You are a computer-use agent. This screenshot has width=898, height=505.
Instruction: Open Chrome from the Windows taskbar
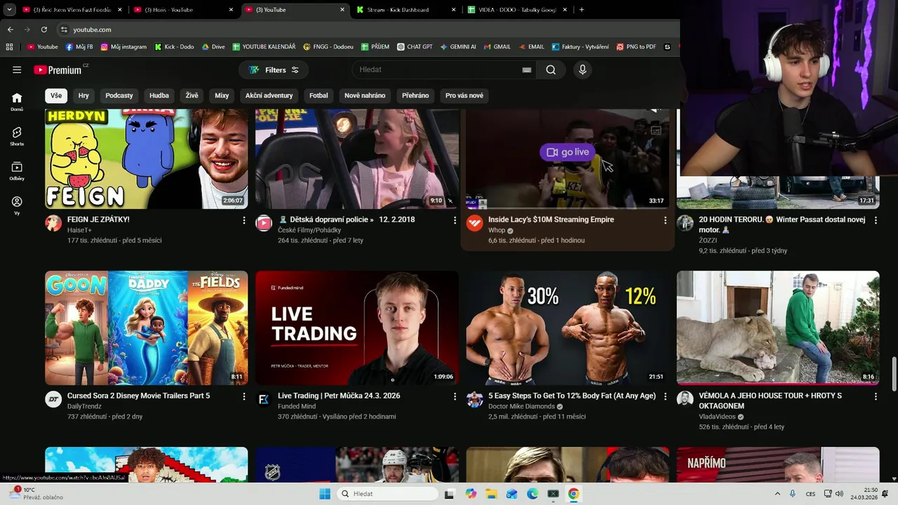[x=574, y=494]
